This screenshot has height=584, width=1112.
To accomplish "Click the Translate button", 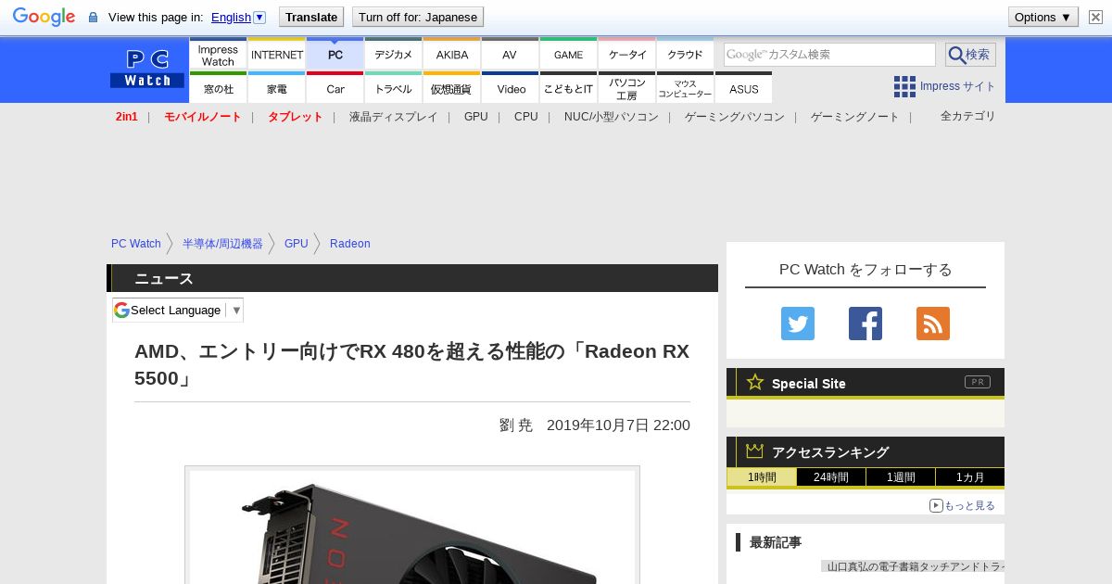I will click(311, 17).
